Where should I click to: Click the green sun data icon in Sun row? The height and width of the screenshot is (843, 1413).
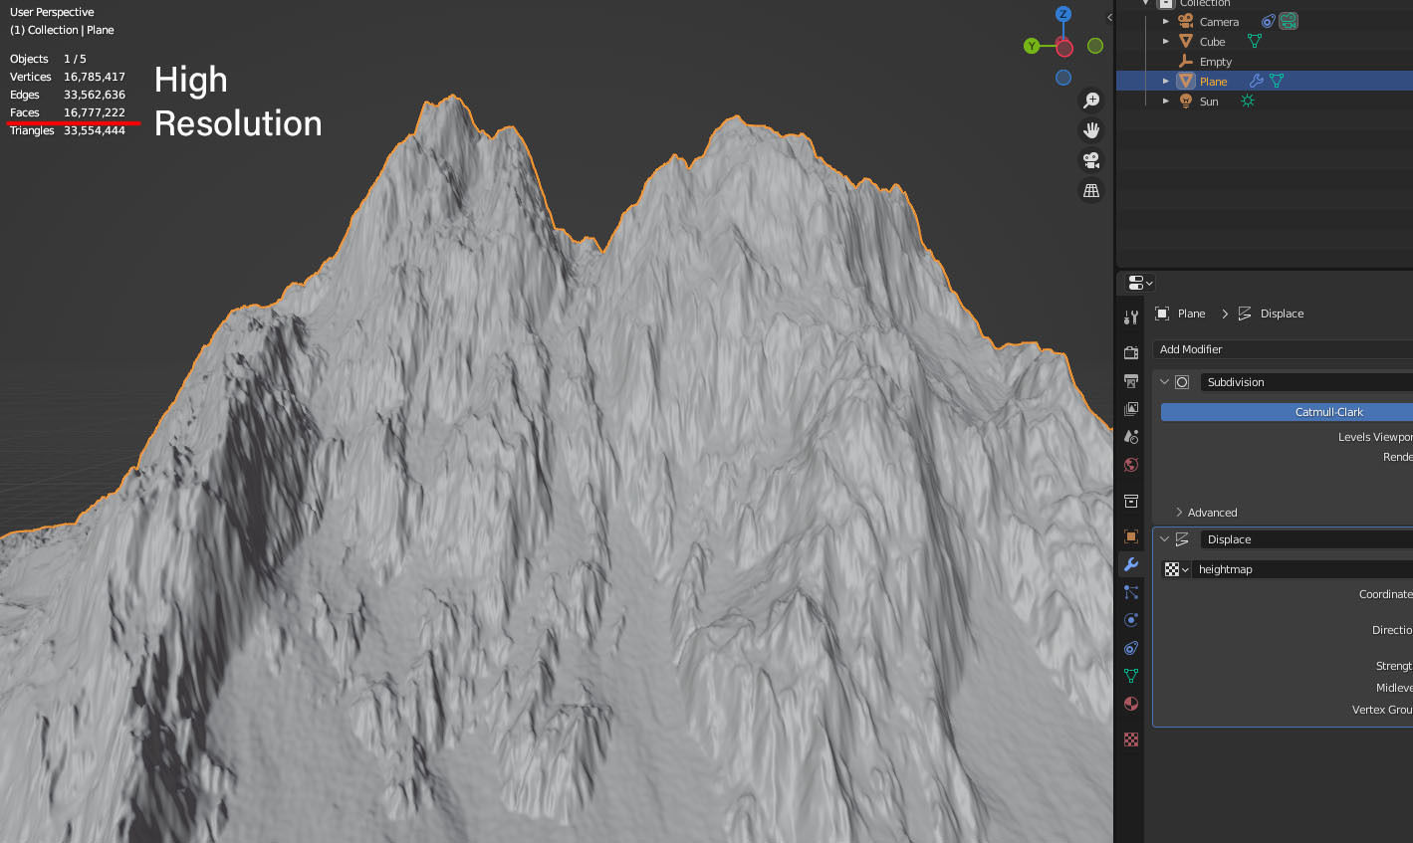(1247, 101)
